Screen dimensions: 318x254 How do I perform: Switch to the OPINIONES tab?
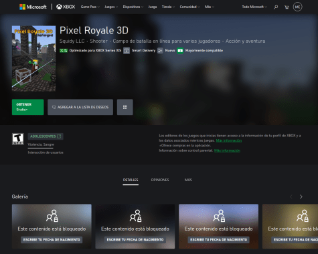(160, 180)
